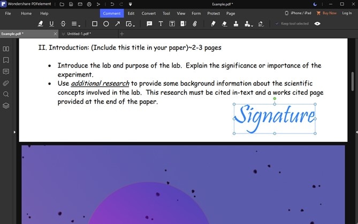The width and height of the screenshot is (358, 224).
Task: Select the Oval shape tool
Action: point(106,24)
